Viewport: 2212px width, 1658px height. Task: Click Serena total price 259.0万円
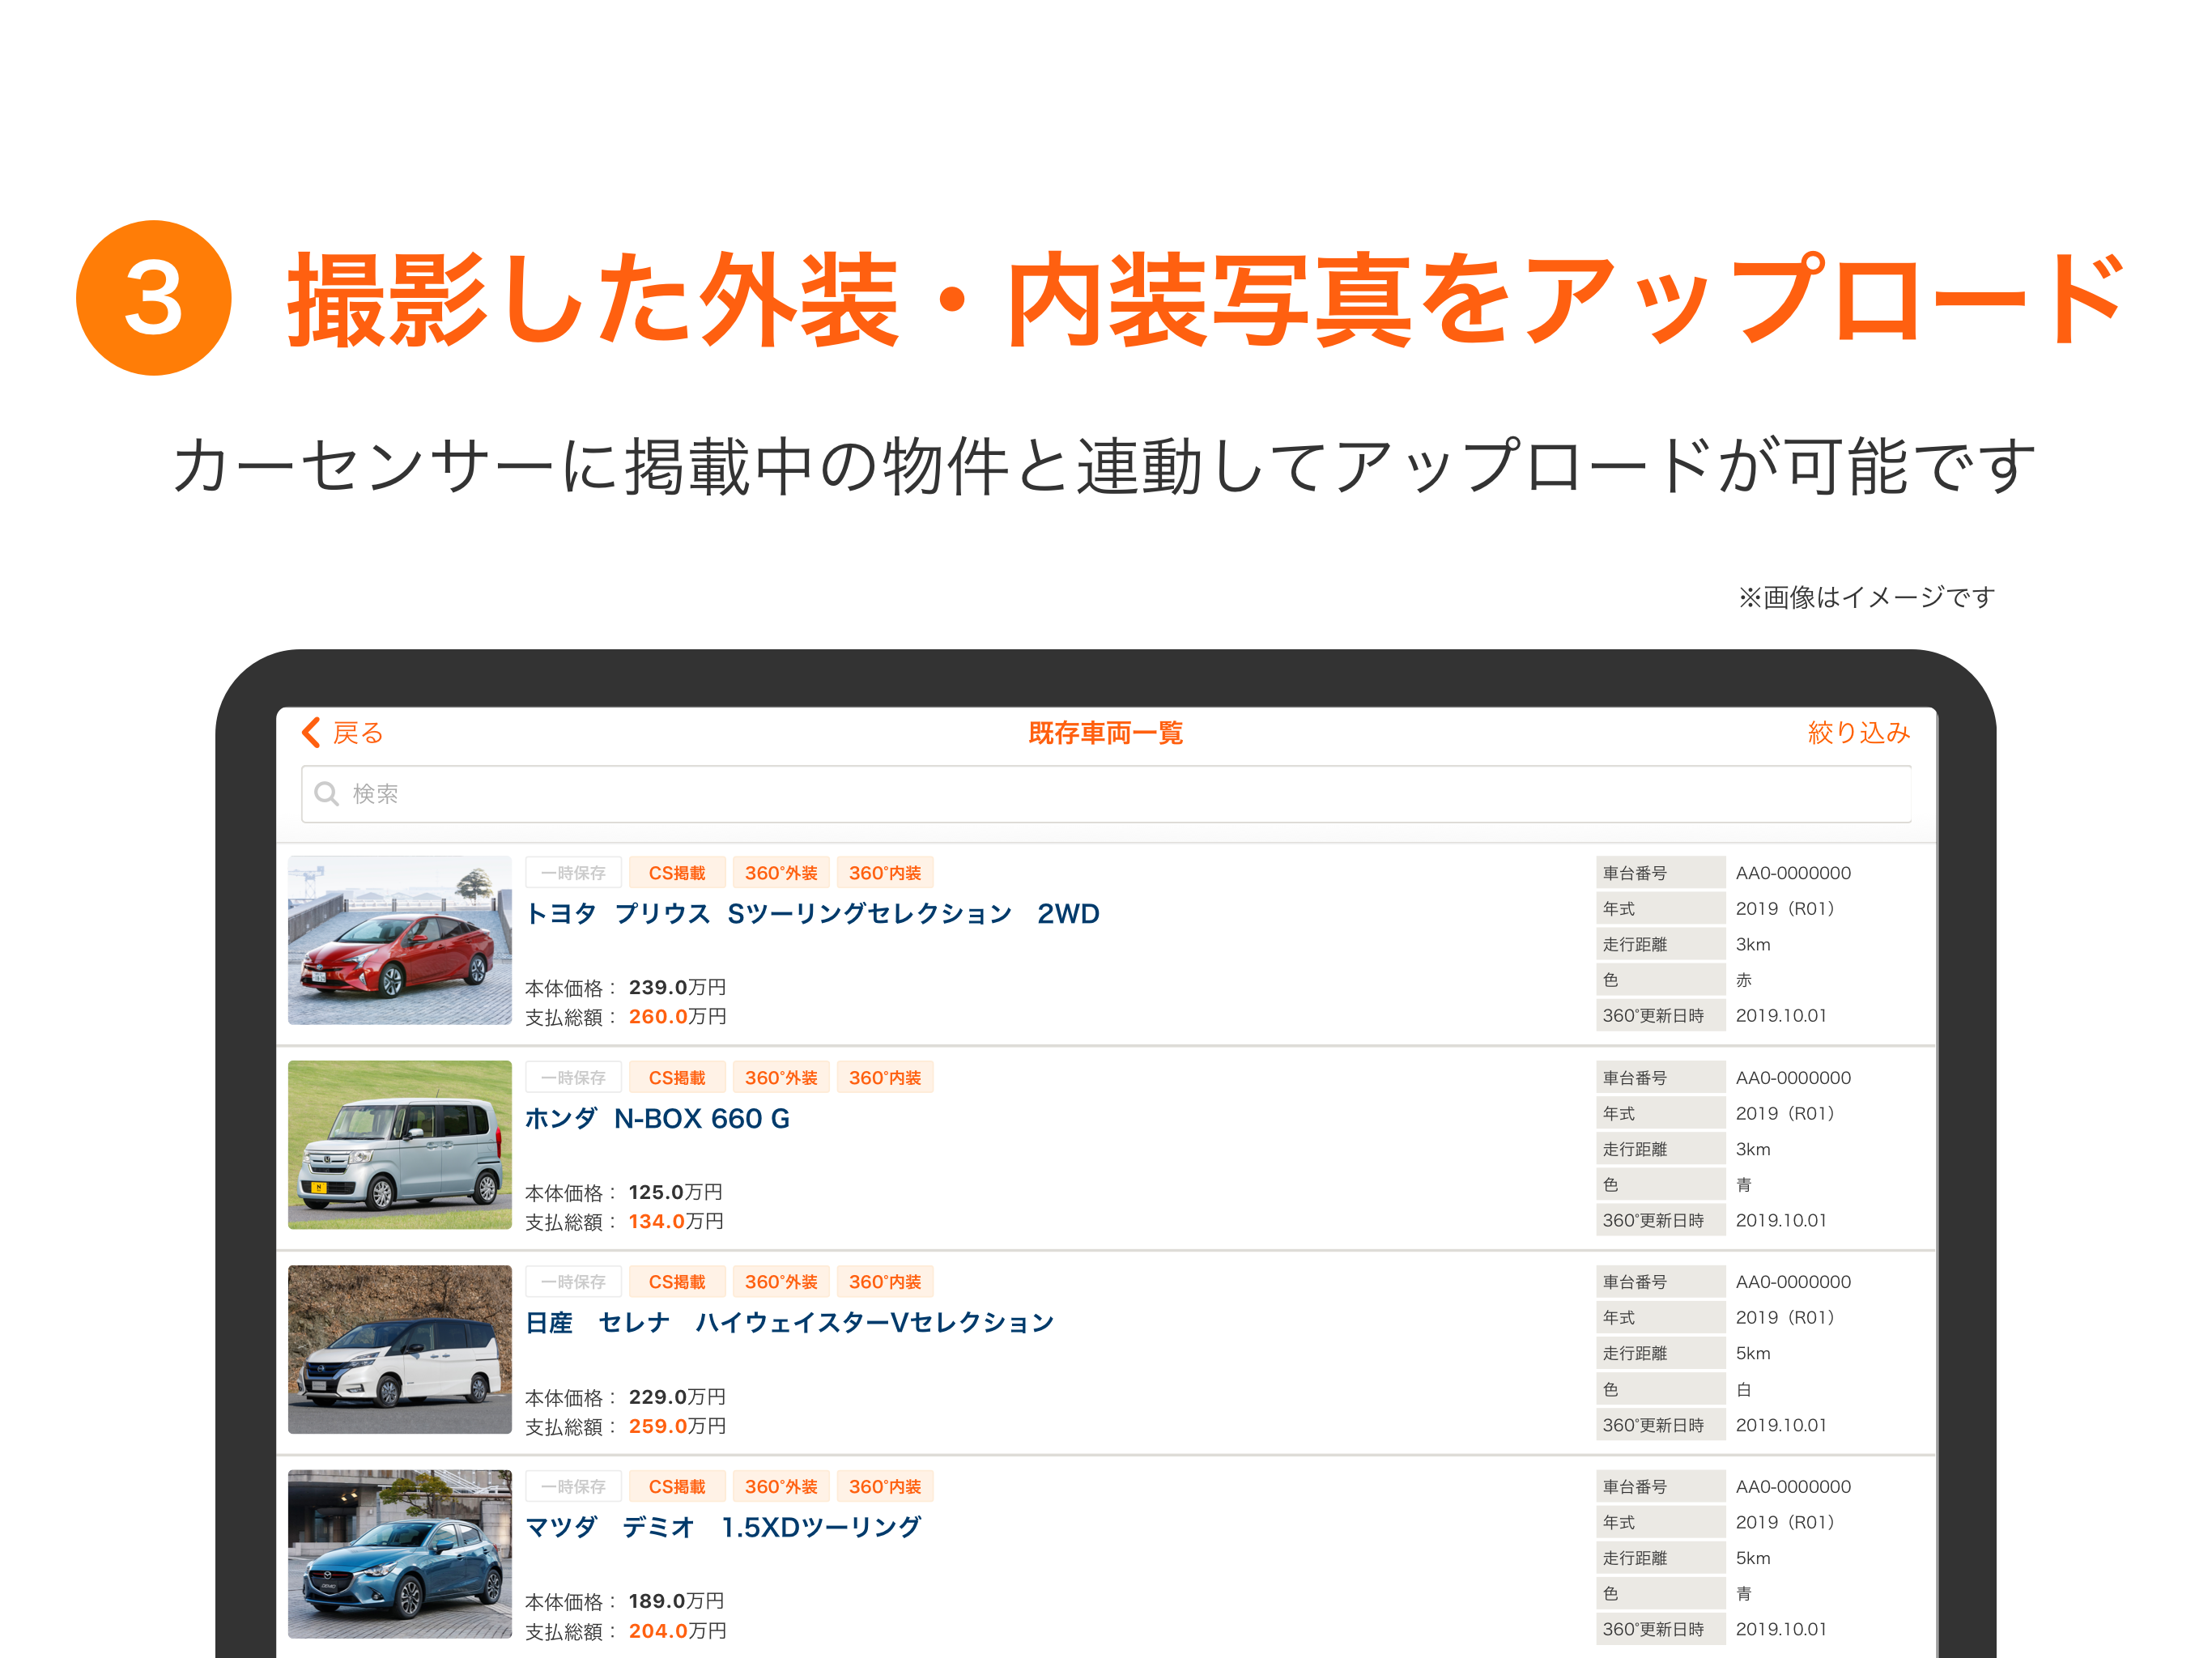[x=677, y=1427]
